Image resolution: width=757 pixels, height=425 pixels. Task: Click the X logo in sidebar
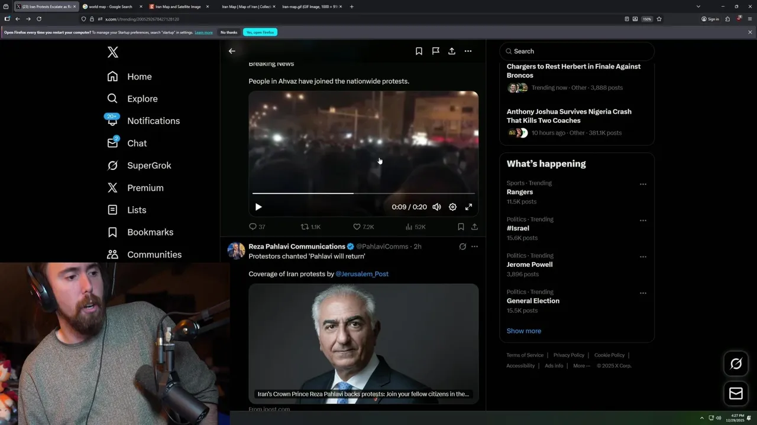click(113, 52)
